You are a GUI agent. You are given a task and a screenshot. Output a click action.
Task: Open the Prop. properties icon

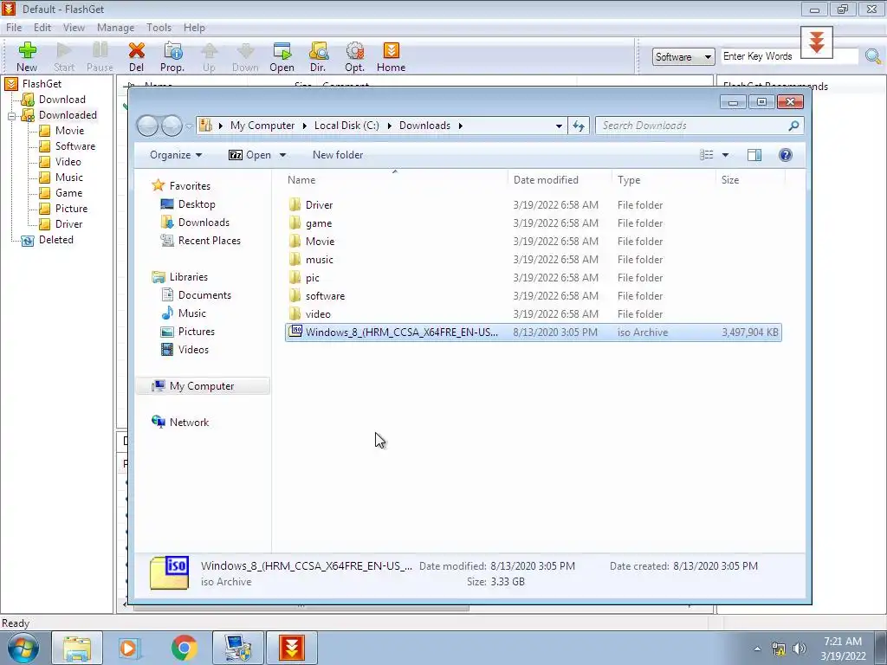[x=172, y=56]
